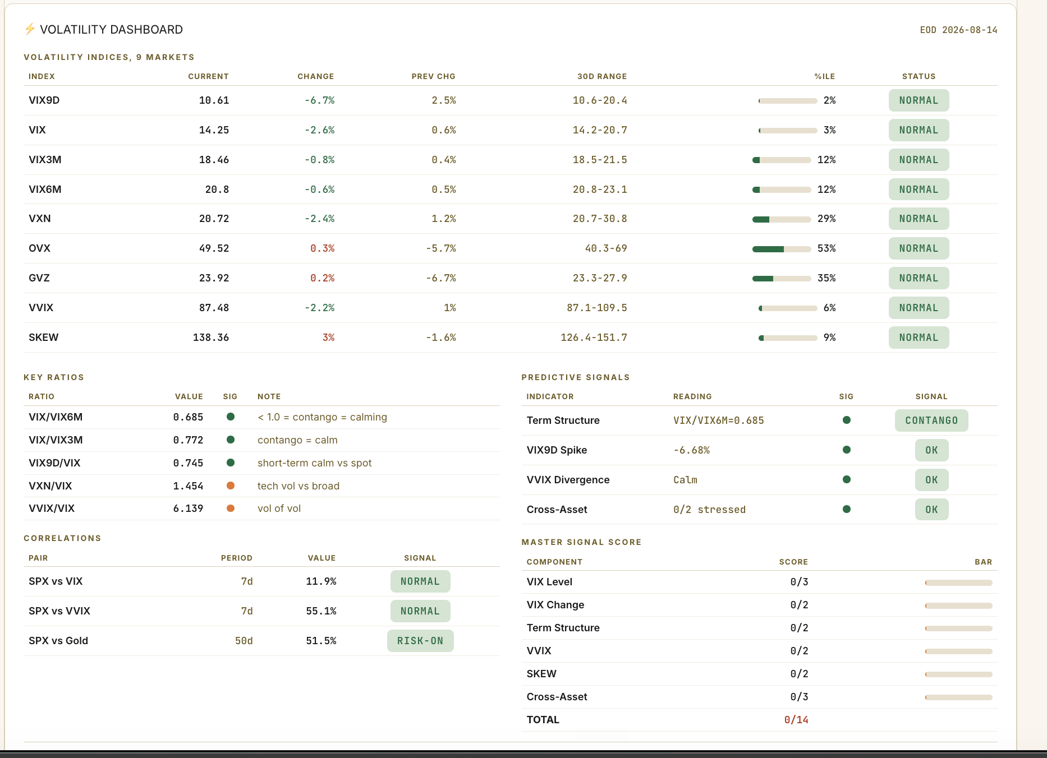Viewport: 1047px width, 758px height.
Task: Click the TOTAL score 0/14
Action: pos(796,720)
